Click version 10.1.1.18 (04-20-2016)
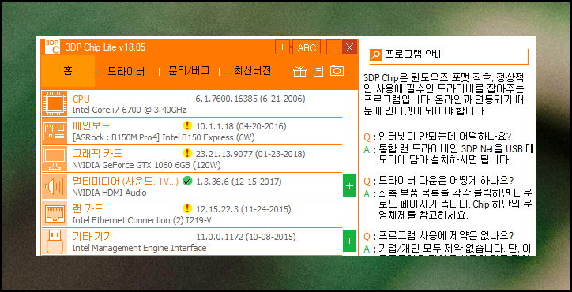Viewport: 572px width, 292px height. click(x=241, y=126)
